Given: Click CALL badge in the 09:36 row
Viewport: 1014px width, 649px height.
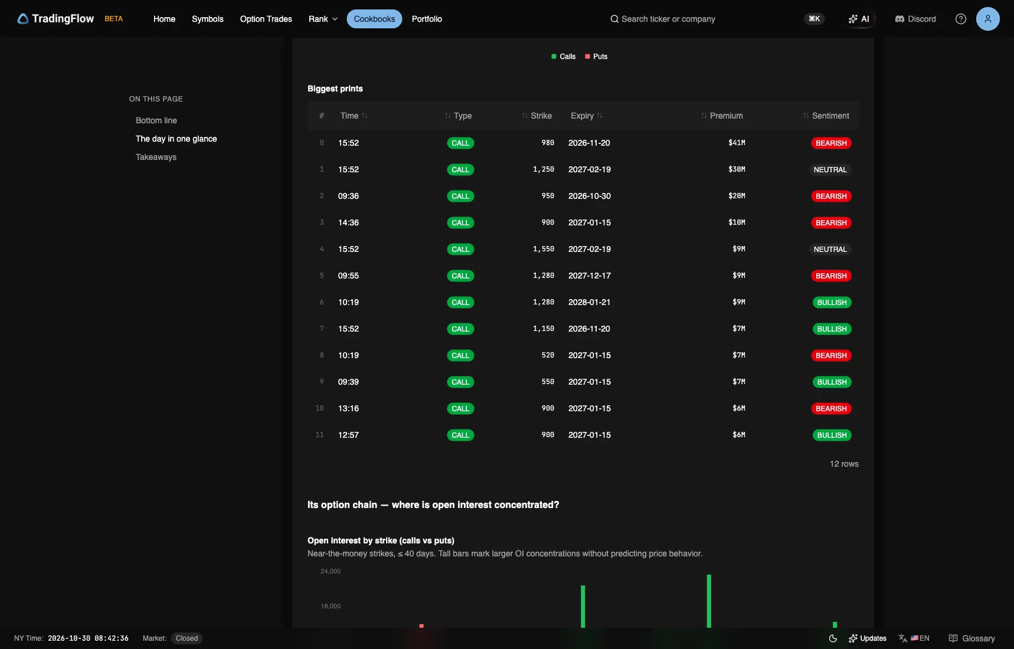Looking at the screenshot, I should point(460,196).
